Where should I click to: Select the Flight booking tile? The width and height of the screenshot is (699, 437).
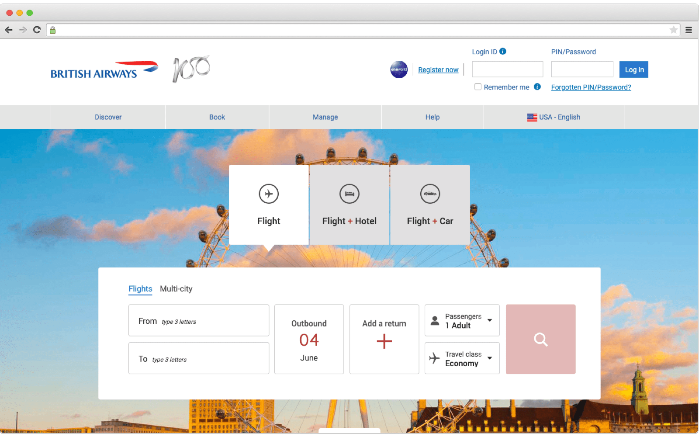269,205
